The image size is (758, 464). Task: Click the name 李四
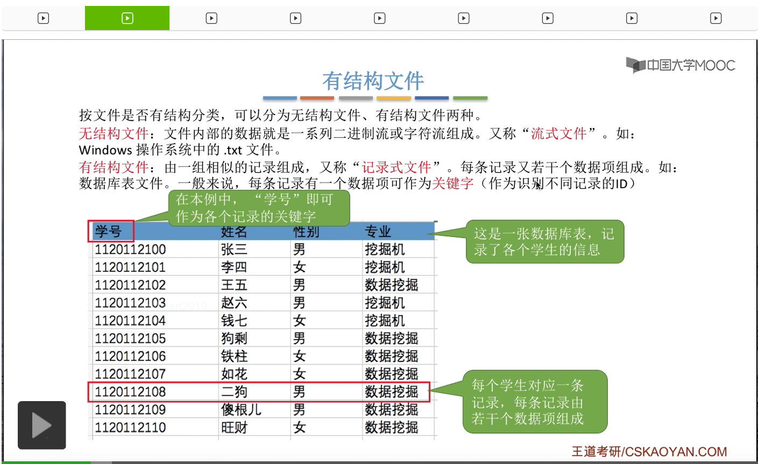coord(234,267)
